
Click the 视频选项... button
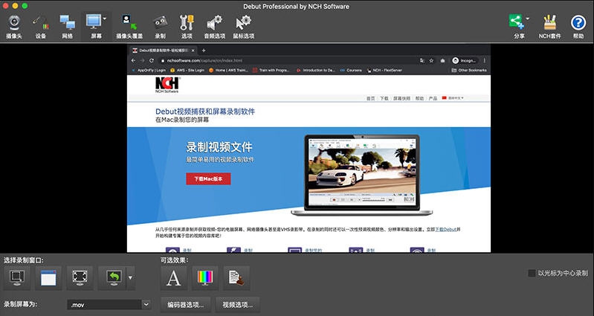point(238,304)
